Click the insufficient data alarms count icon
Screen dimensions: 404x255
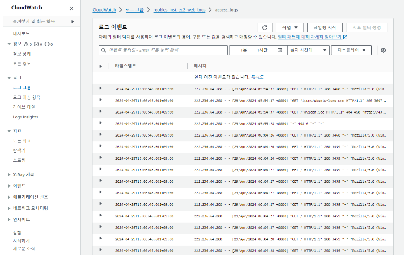coord(47,44)
